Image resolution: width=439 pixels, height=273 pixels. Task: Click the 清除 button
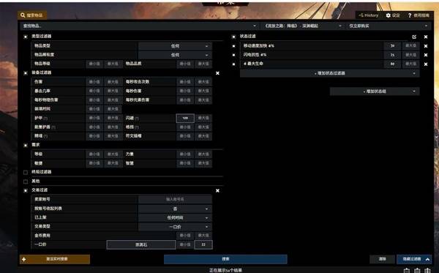click(x=382, y=259)
